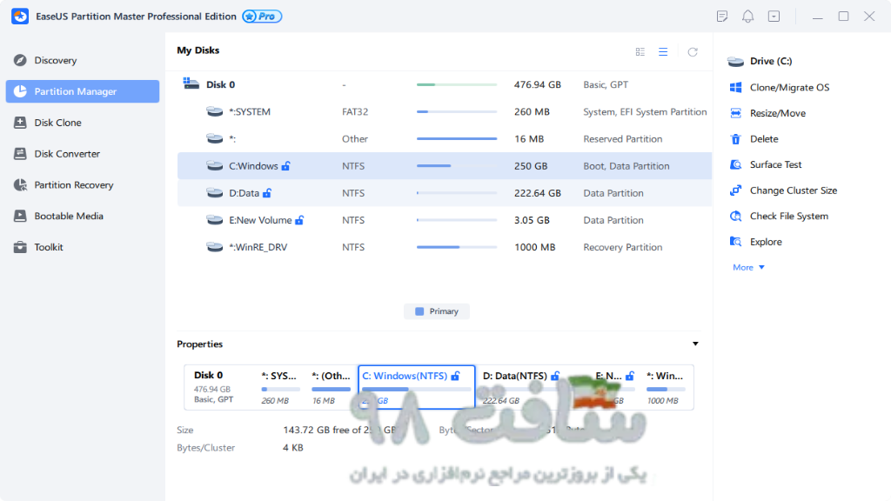891x501 pixels.
Task: Refresh the disk list
Action: click(693, 51)
